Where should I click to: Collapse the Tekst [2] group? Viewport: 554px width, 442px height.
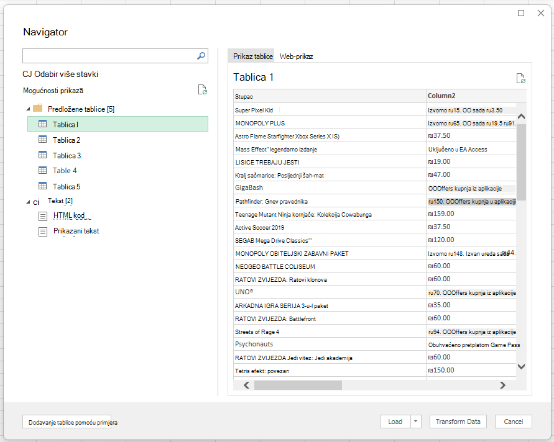tap(28, 202)
